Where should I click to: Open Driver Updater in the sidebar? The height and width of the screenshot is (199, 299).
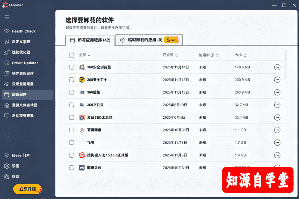[x=21, y=63]
